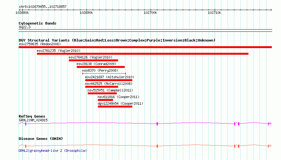Screen dimensions: 281x160
Task: Open GRHL2|grainyhead-like 2 (Drosophila) link
Action: click(x=52, y=151)
